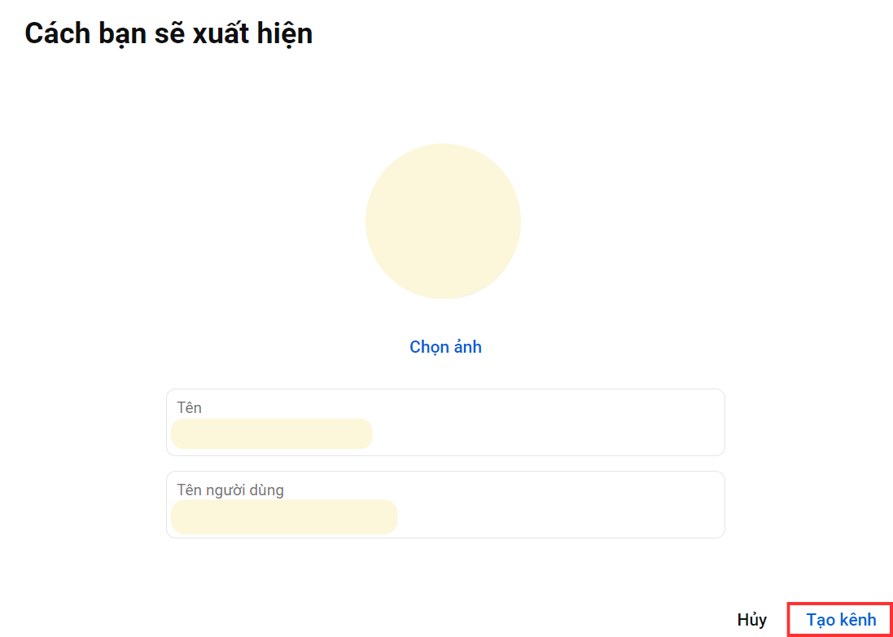Viewport: 893px width, 637px height.
Task: Dismiss the dialog using Hủy
Action: pos(751,620)
